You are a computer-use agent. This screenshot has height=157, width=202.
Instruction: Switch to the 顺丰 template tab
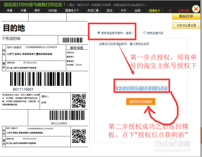pos(37,11)
